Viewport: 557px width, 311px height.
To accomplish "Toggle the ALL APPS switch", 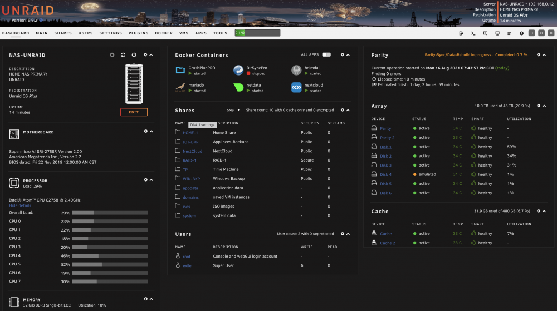I will pyautogui.click(x=326, y=54).
